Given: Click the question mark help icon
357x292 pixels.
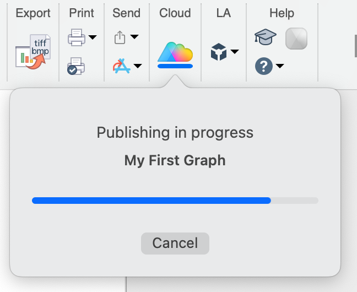Looking at the screenshot, I should 264,67.
